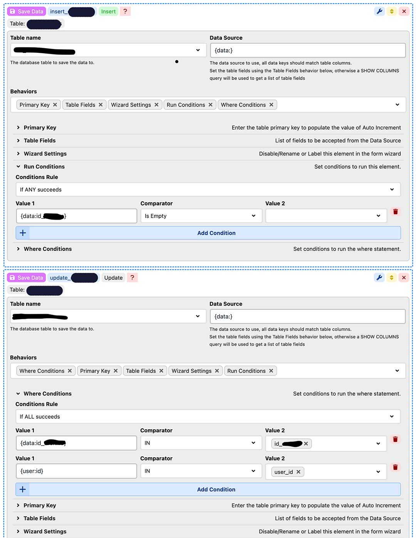Expand Table Fields section in update block
416x538 pixels.
pos(208,518)
